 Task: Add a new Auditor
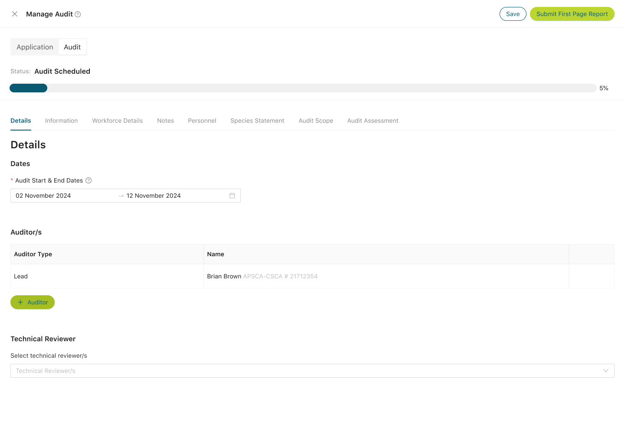tap(33, 302)
